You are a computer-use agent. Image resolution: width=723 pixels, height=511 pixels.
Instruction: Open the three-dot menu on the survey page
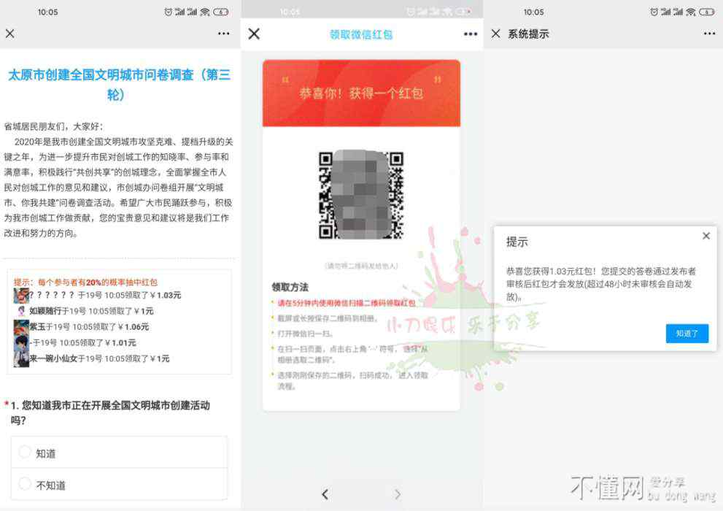click(224, 33)
